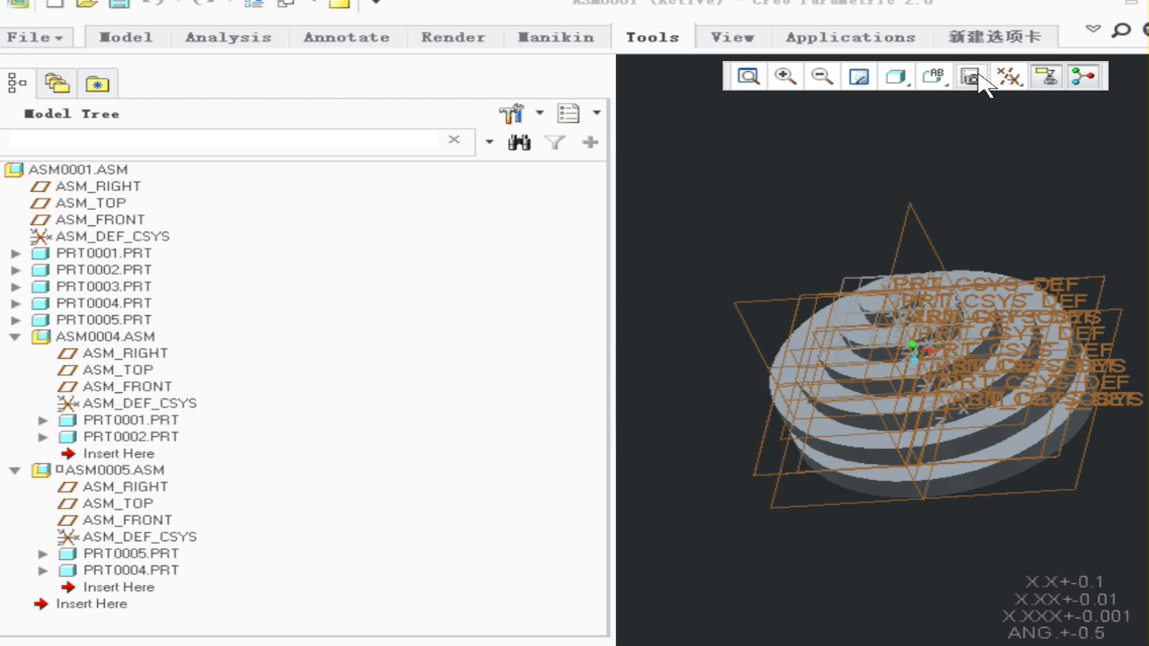Click the plus icon beside the filter
The image size is (1149, 646).
pyautogui.click(x=590, y=142)
